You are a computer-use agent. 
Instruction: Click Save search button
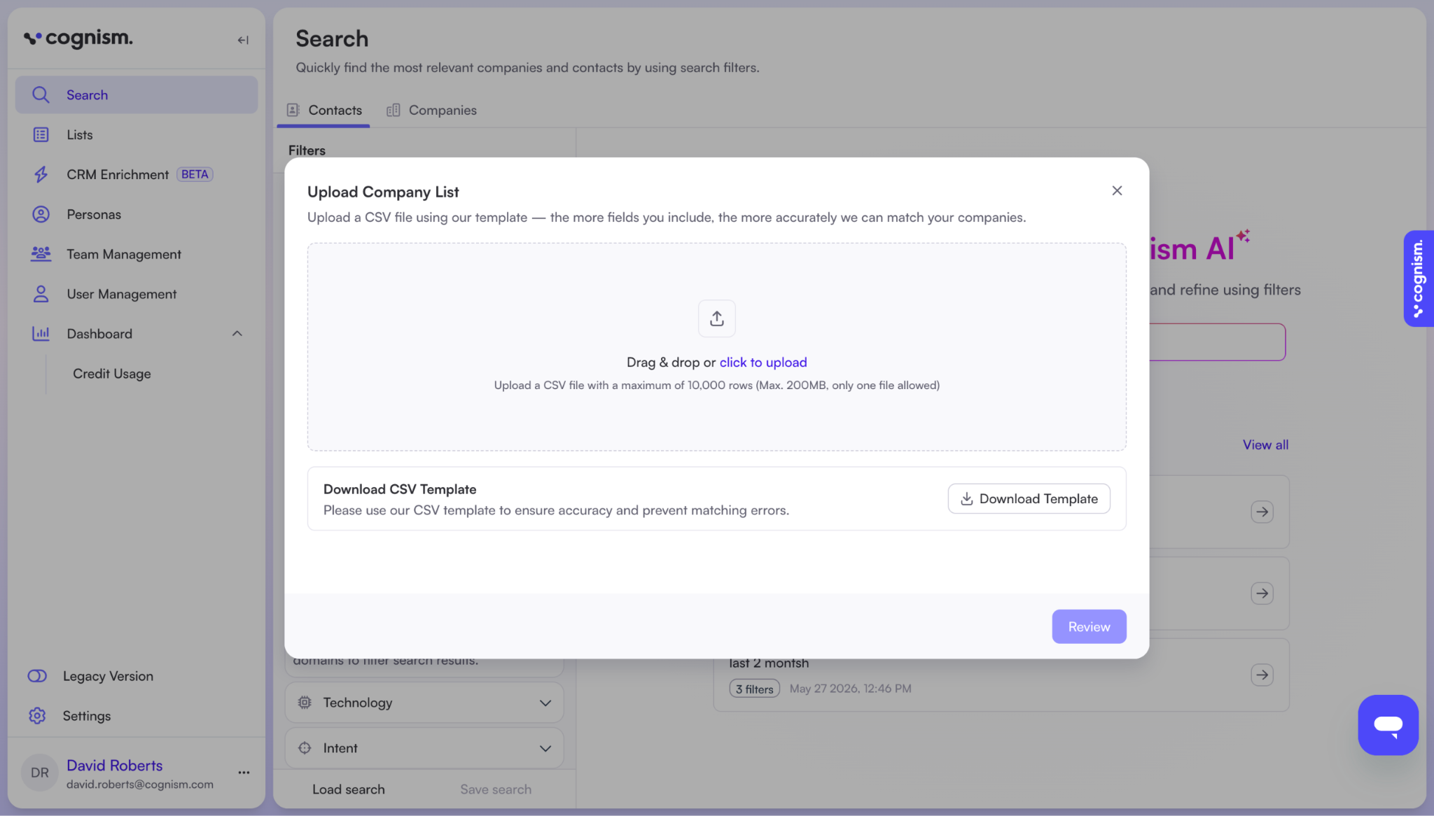[496, 789]
